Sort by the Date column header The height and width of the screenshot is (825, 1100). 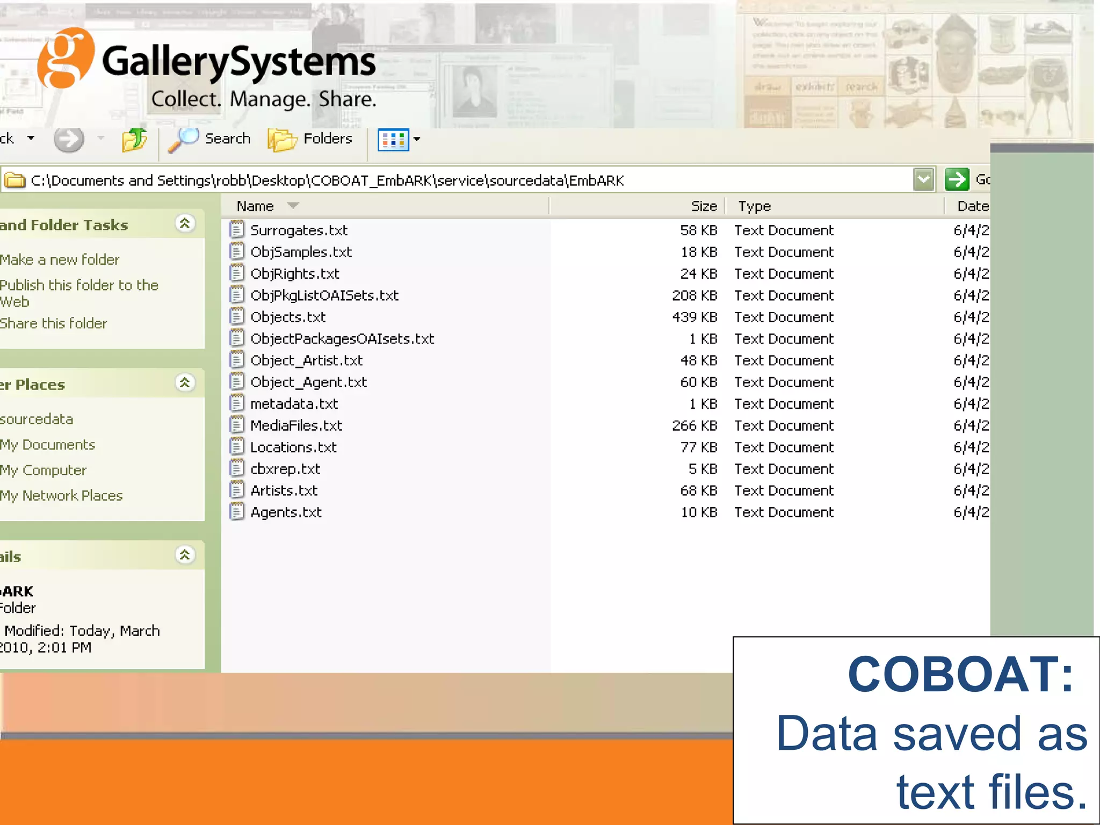point(968,206)
